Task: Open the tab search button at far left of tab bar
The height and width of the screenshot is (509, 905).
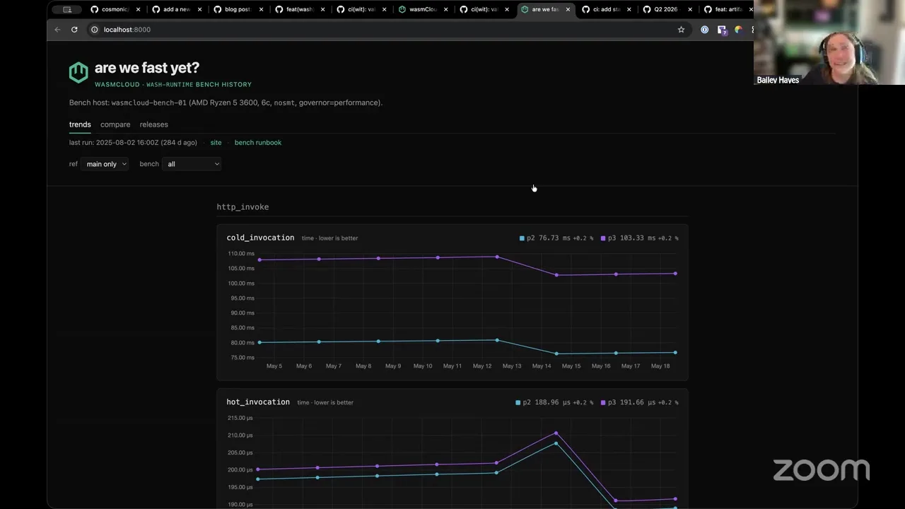Action: (67, 9)
